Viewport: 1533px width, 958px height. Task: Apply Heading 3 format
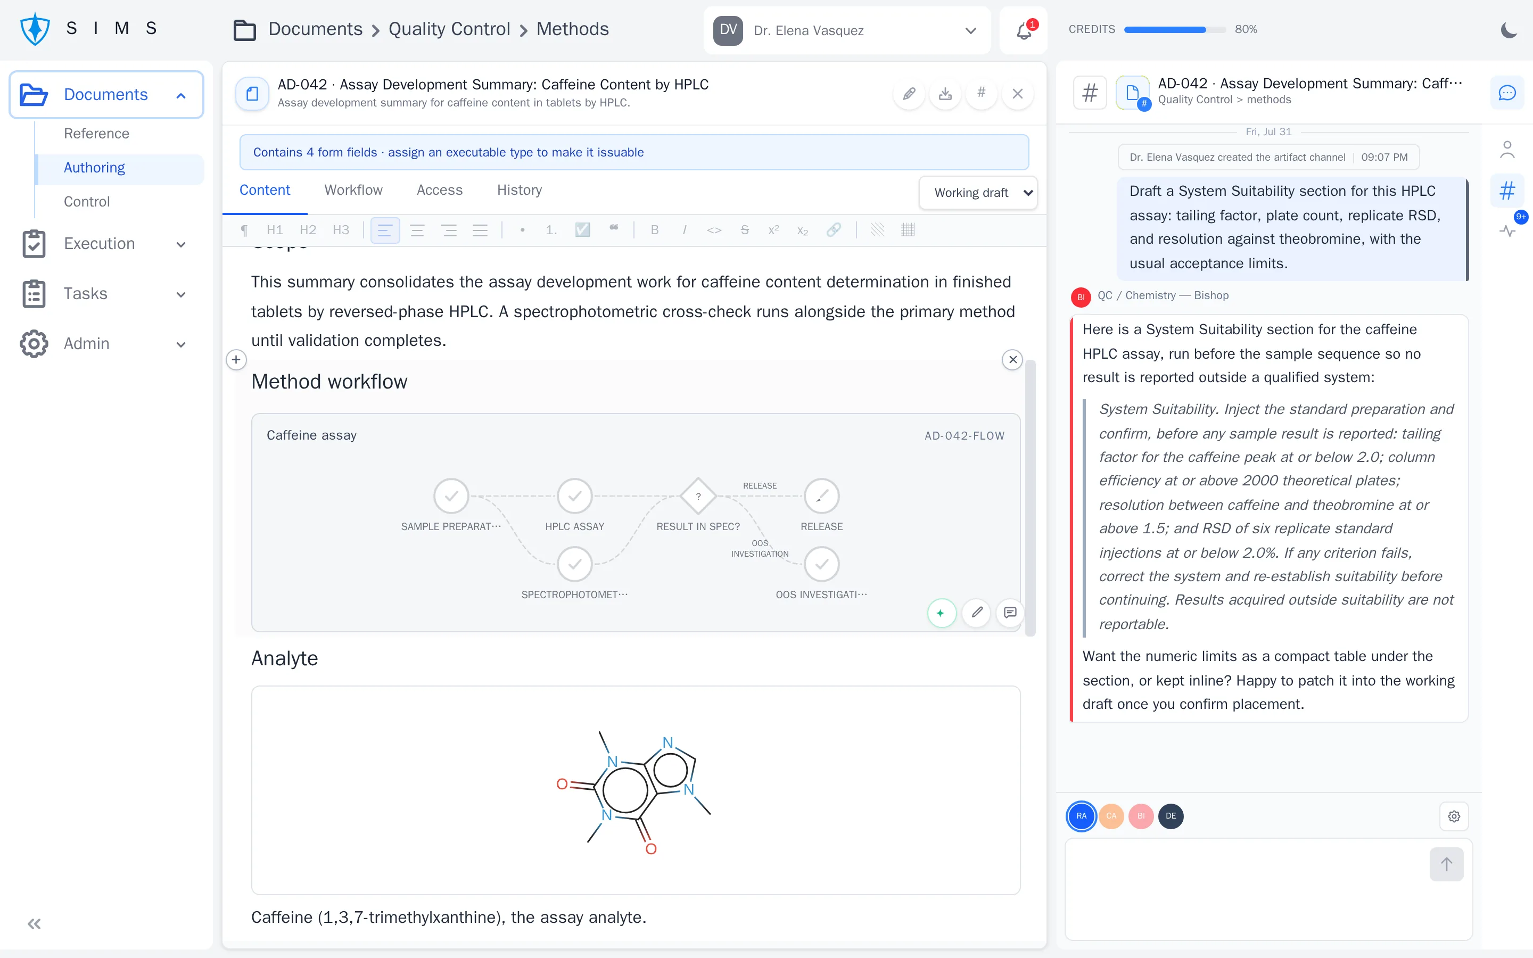pos(341,230)
